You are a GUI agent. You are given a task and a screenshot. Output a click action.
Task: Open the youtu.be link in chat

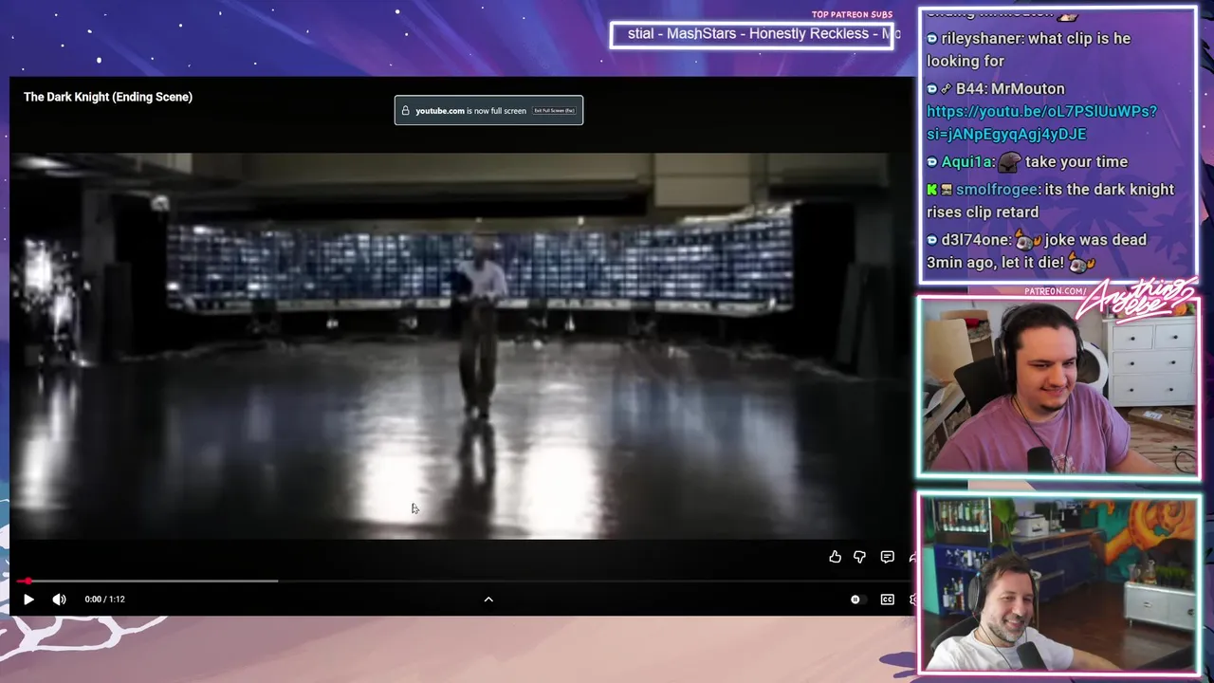pyautogui.click(x=1041, y=122)
